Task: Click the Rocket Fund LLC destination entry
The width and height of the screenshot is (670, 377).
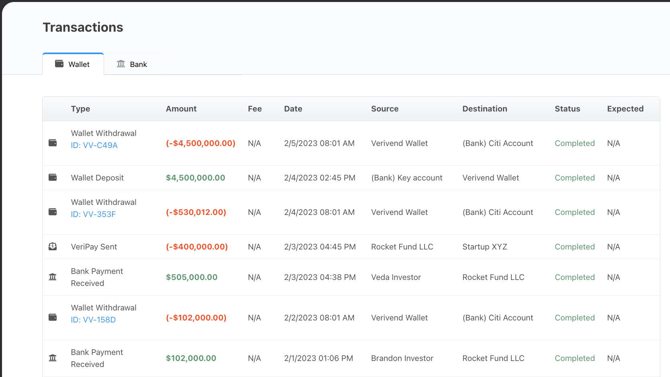Action: tap(493, 277)
